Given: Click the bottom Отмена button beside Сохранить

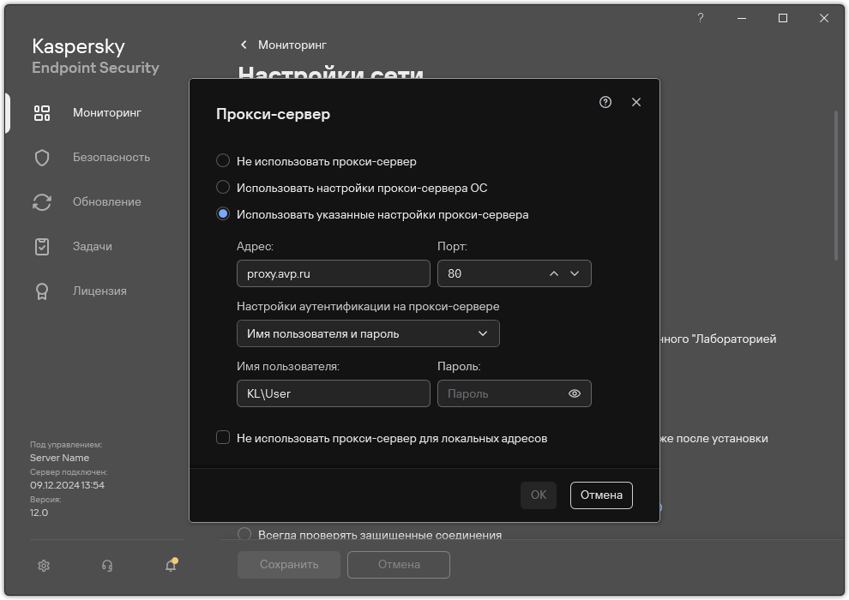Looking at the screenshot, I should tap(399, 565).
